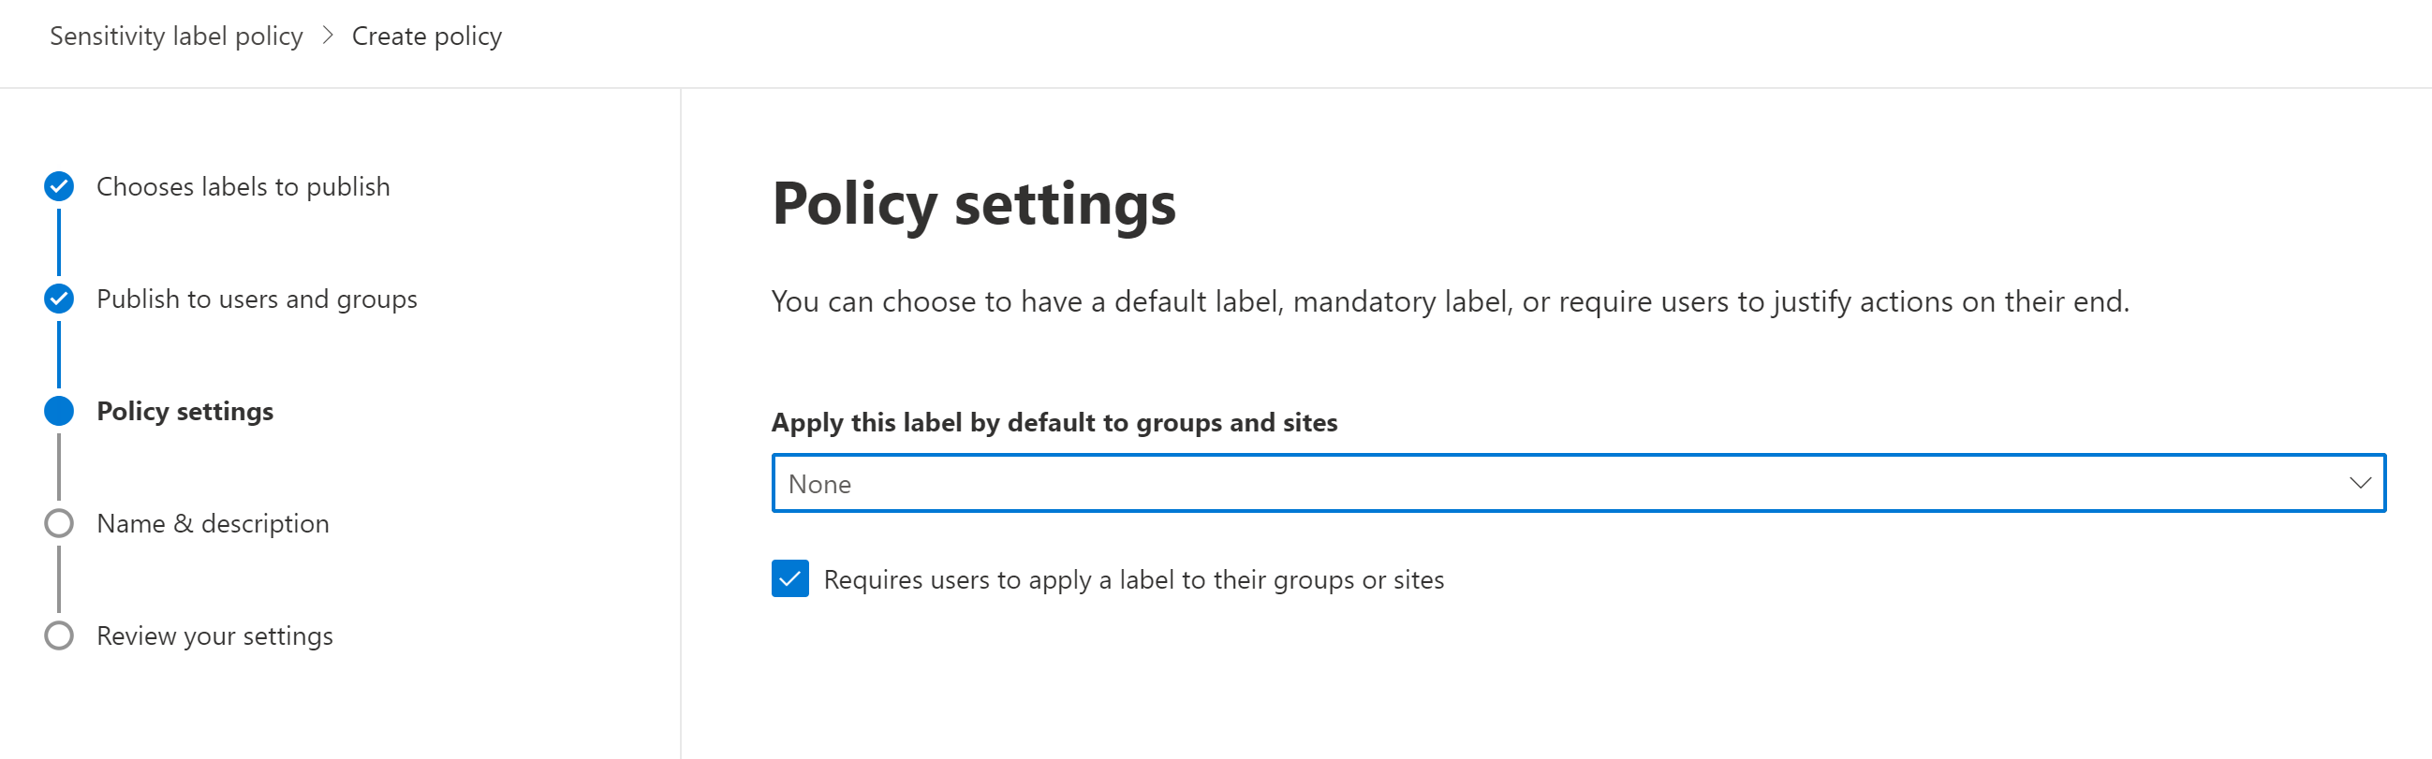2432x759 pixels.
Task: Navigate to Sensitivity label policy breadcrumb
Action: 176,36
